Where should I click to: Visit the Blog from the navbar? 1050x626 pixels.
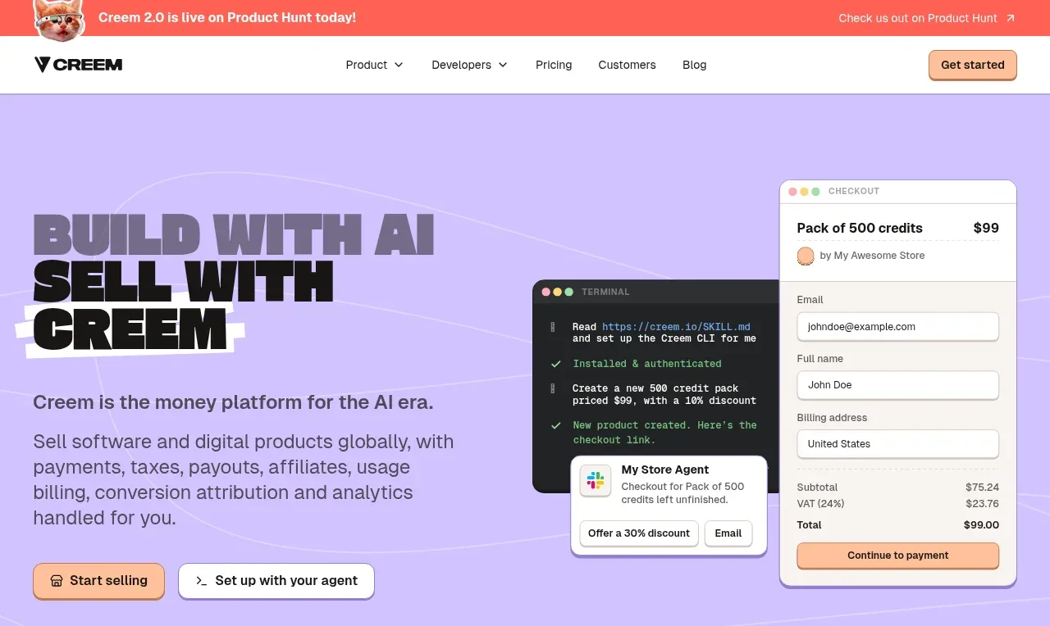pos(694,65)
